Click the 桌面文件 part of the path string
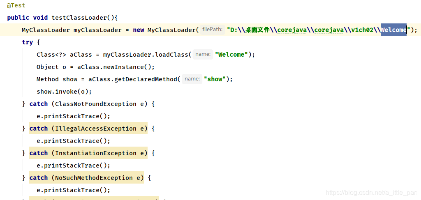 [x=257, y=30]
